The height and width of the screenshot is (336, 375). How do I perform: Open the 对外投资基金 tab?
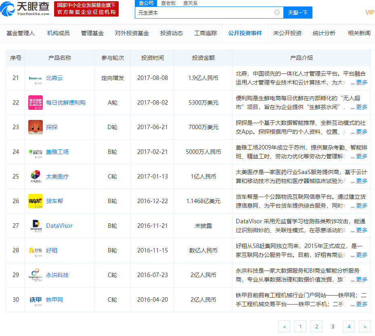(132, 33)
